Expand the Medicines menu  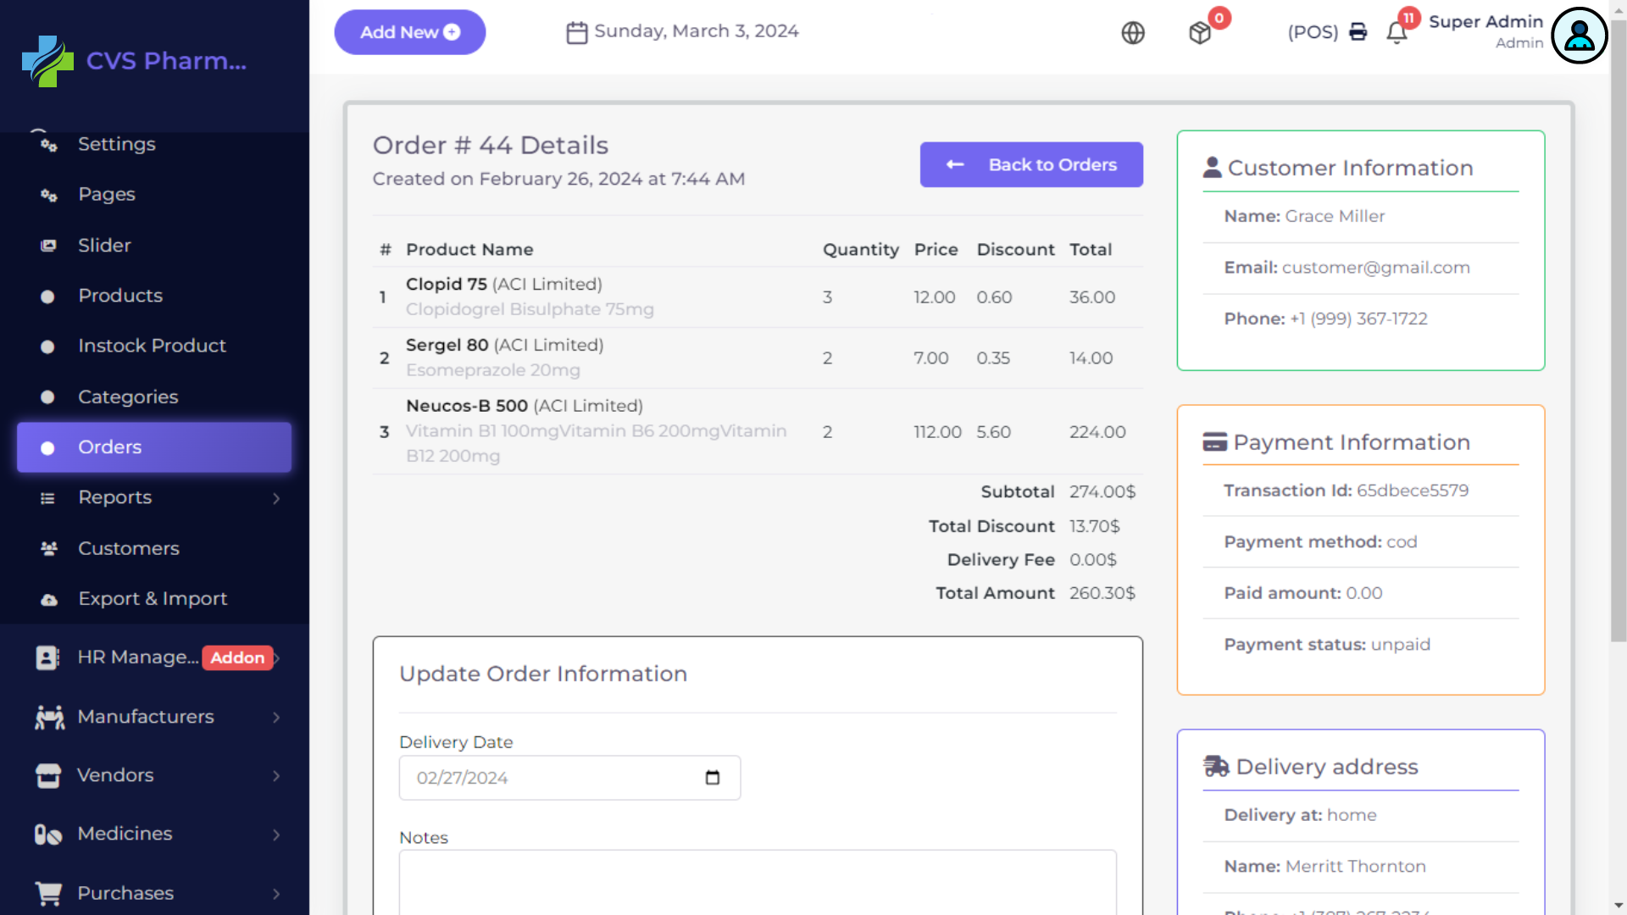276,835
